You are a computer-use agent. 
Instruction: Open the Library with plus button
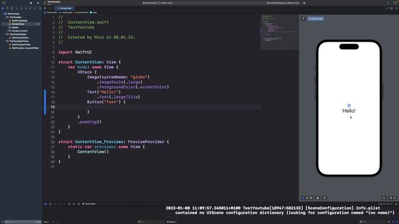pyautogui.click(x=388, y=2)
